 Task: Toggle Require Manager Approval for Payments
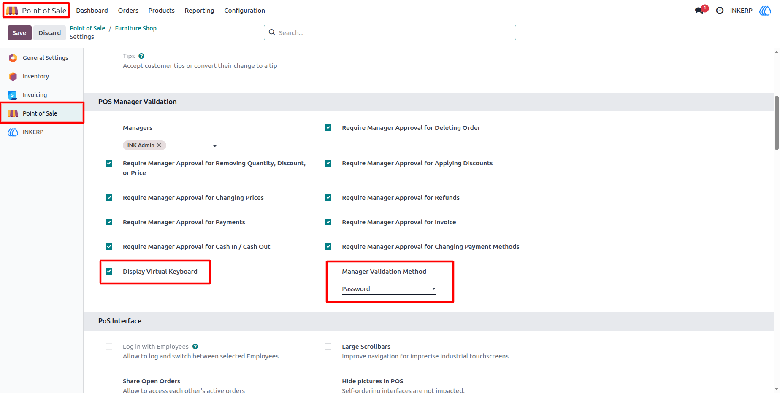(109, 222)
